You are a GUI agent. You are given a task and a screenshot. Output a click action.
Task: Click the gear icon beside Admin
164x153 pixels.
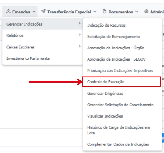tap(146, 11)
